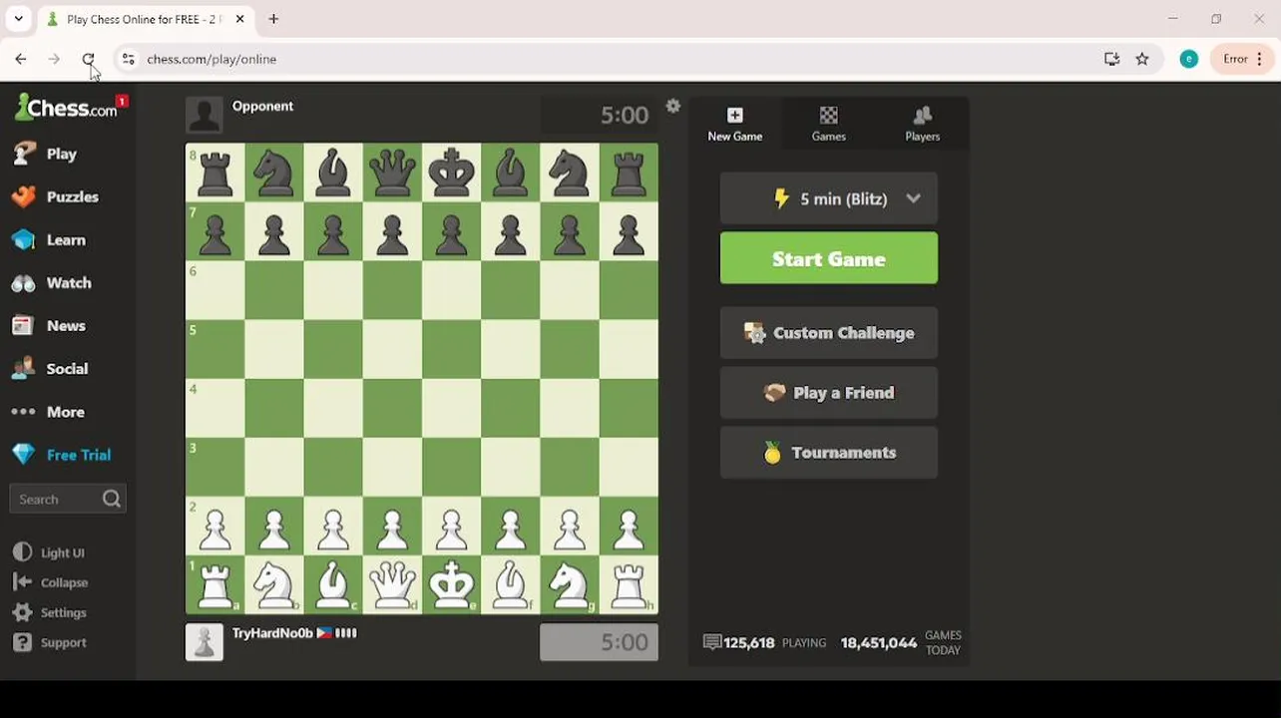
Task: Select the white knight on g1
Action: 570,584
